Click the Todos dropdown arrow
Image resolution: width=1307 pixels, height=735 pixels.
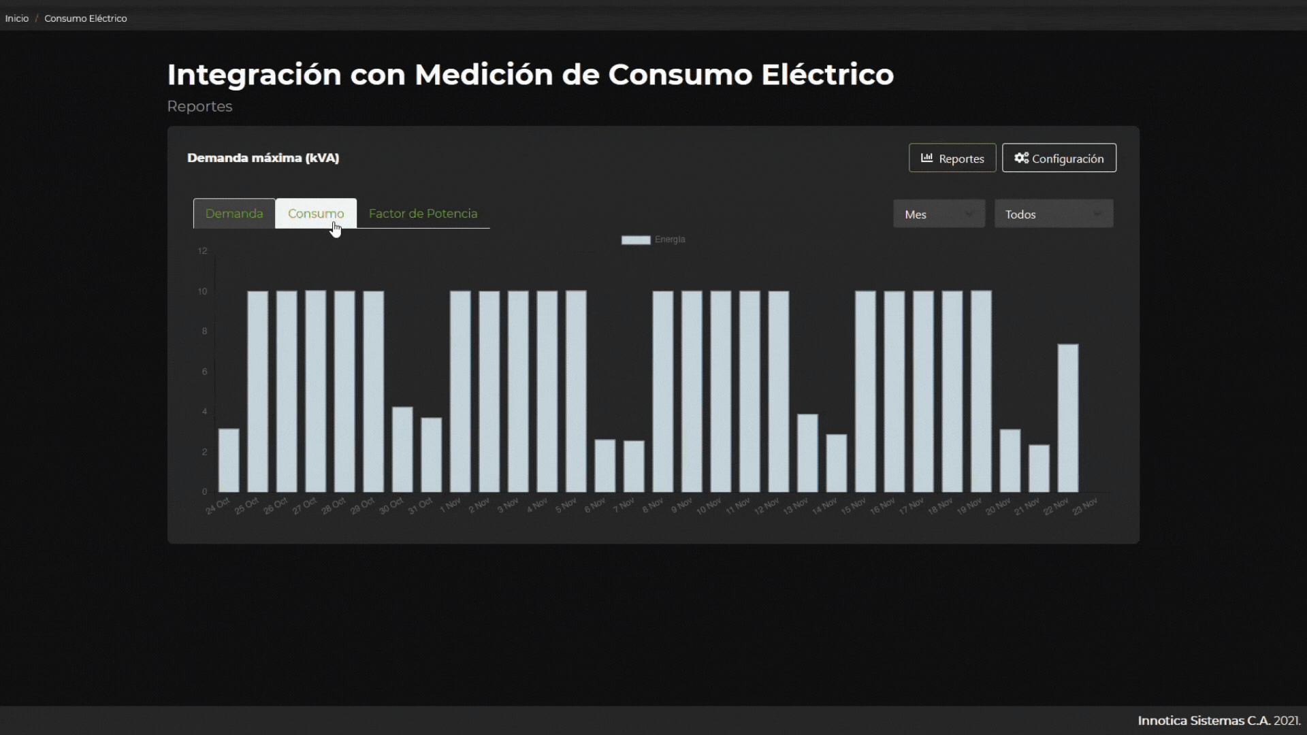(1097, 214)
